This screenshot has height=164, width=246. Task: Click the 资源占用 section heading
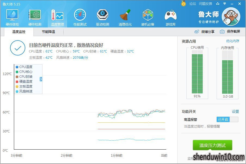point(189,41)
